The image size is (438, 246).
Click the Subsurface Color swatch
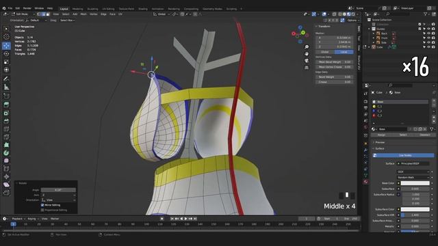click(415, 210)
